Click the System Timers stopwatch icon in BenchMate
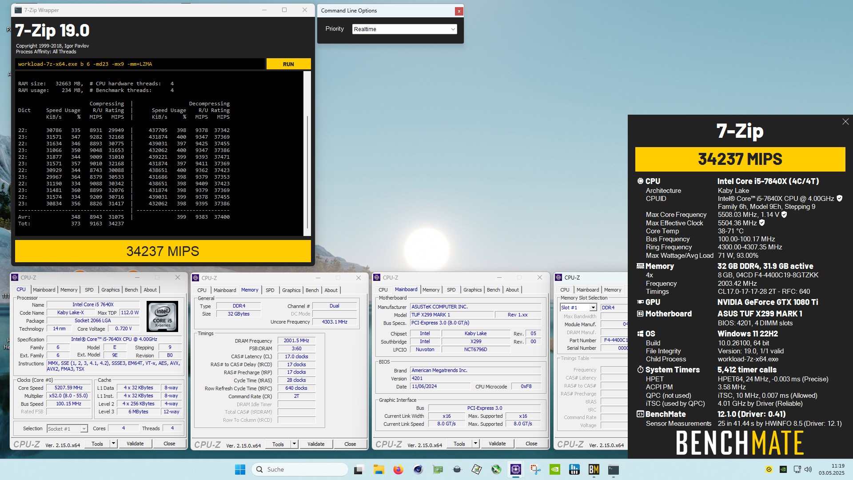 tap(640, 369)
